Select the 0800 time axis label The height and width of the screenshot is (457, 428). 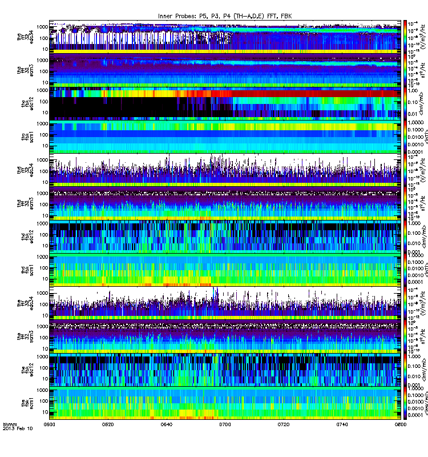click(401, 424)
